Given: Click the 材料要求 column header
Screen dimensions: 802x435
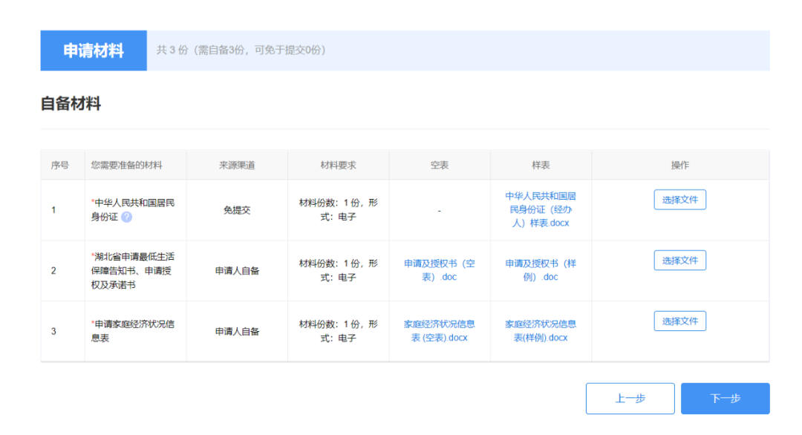Looking at the screenshot, I should click(x=338, y=165).
